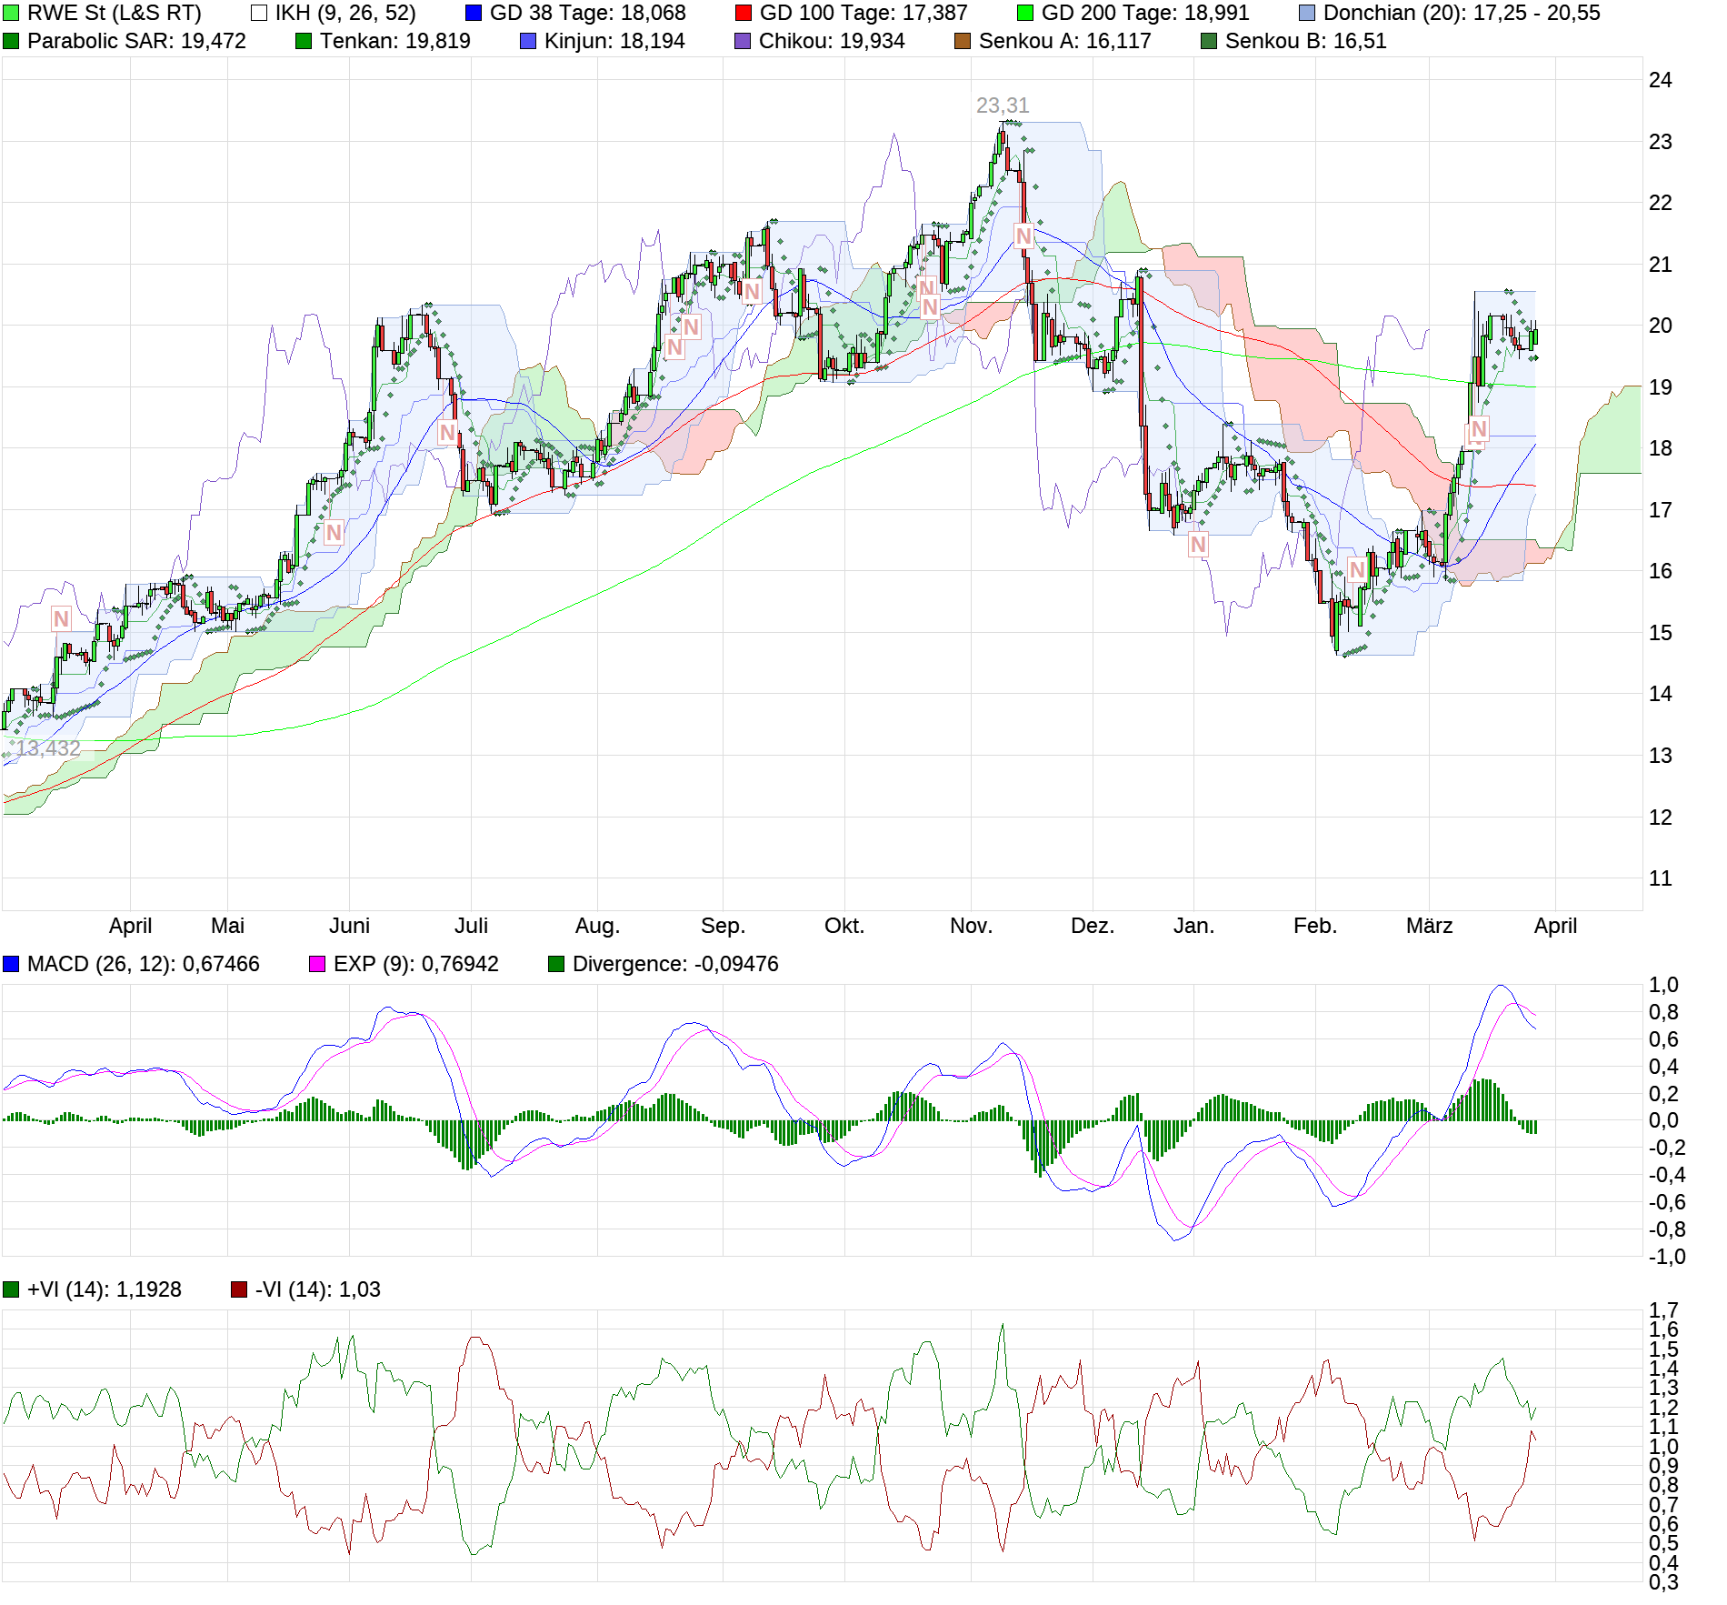Select the MACD indicator legend icon
Viewport: 1727px width, 1605px height.
coord(11,964)
